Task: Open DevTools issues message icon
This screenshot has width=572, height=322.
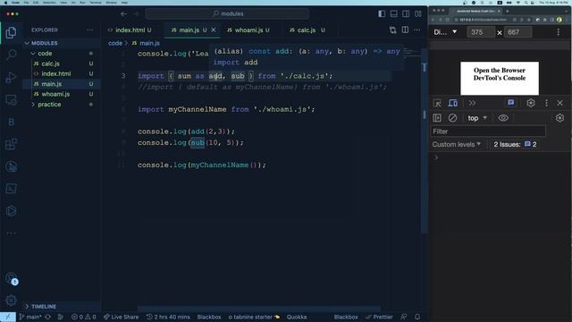Action: click(510, 103)
